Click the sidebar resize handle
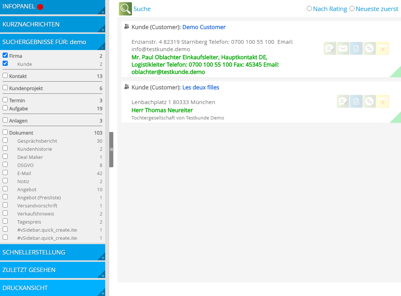 [x=111, y=150]
